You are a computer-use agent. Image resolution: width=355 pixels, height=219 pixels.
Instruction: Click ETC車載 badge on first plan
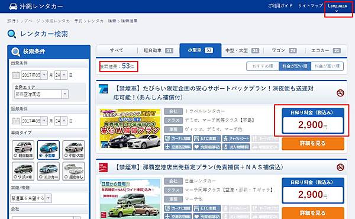tap(207, 139)
